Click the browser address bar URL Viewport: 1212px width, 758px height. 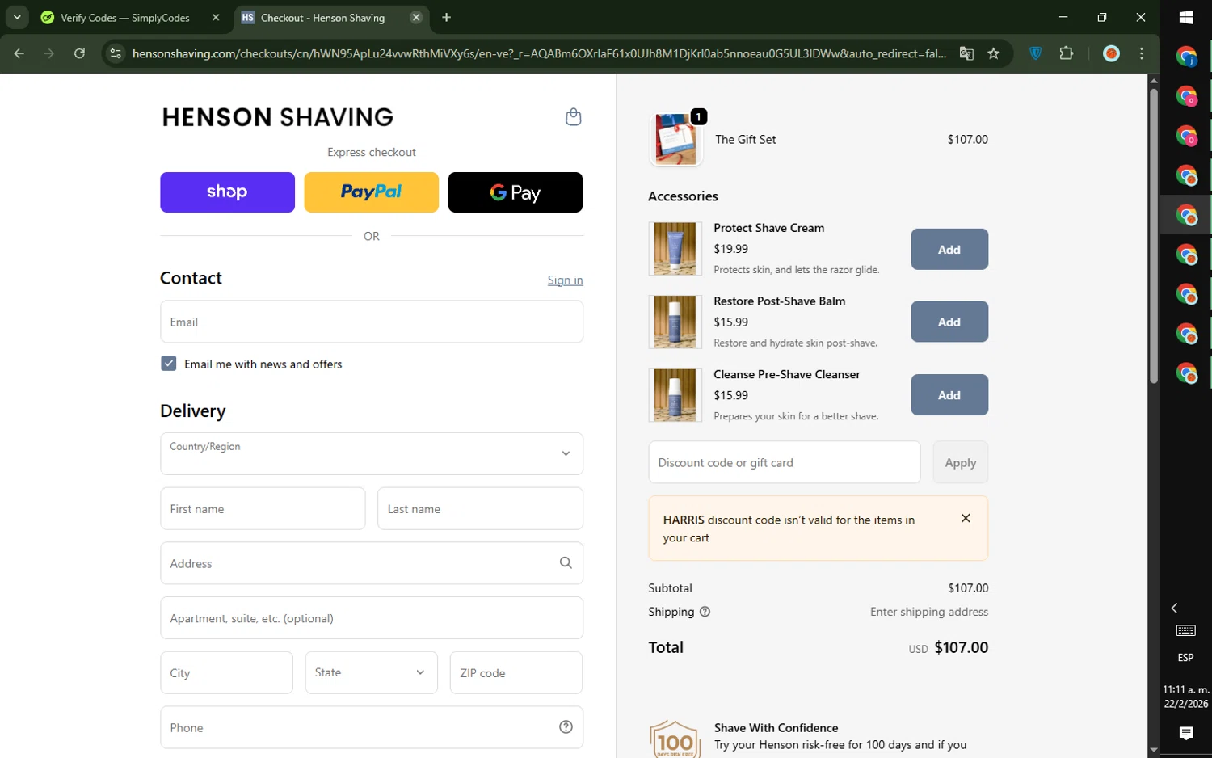pos(539,53)
